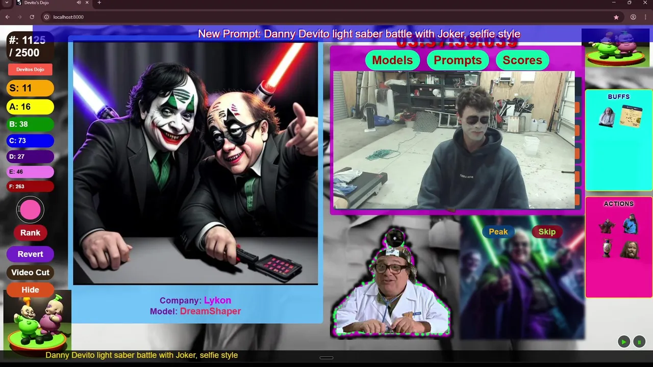Select the C: 73 tier
This screenshot has height=367, width=653.
30,140
